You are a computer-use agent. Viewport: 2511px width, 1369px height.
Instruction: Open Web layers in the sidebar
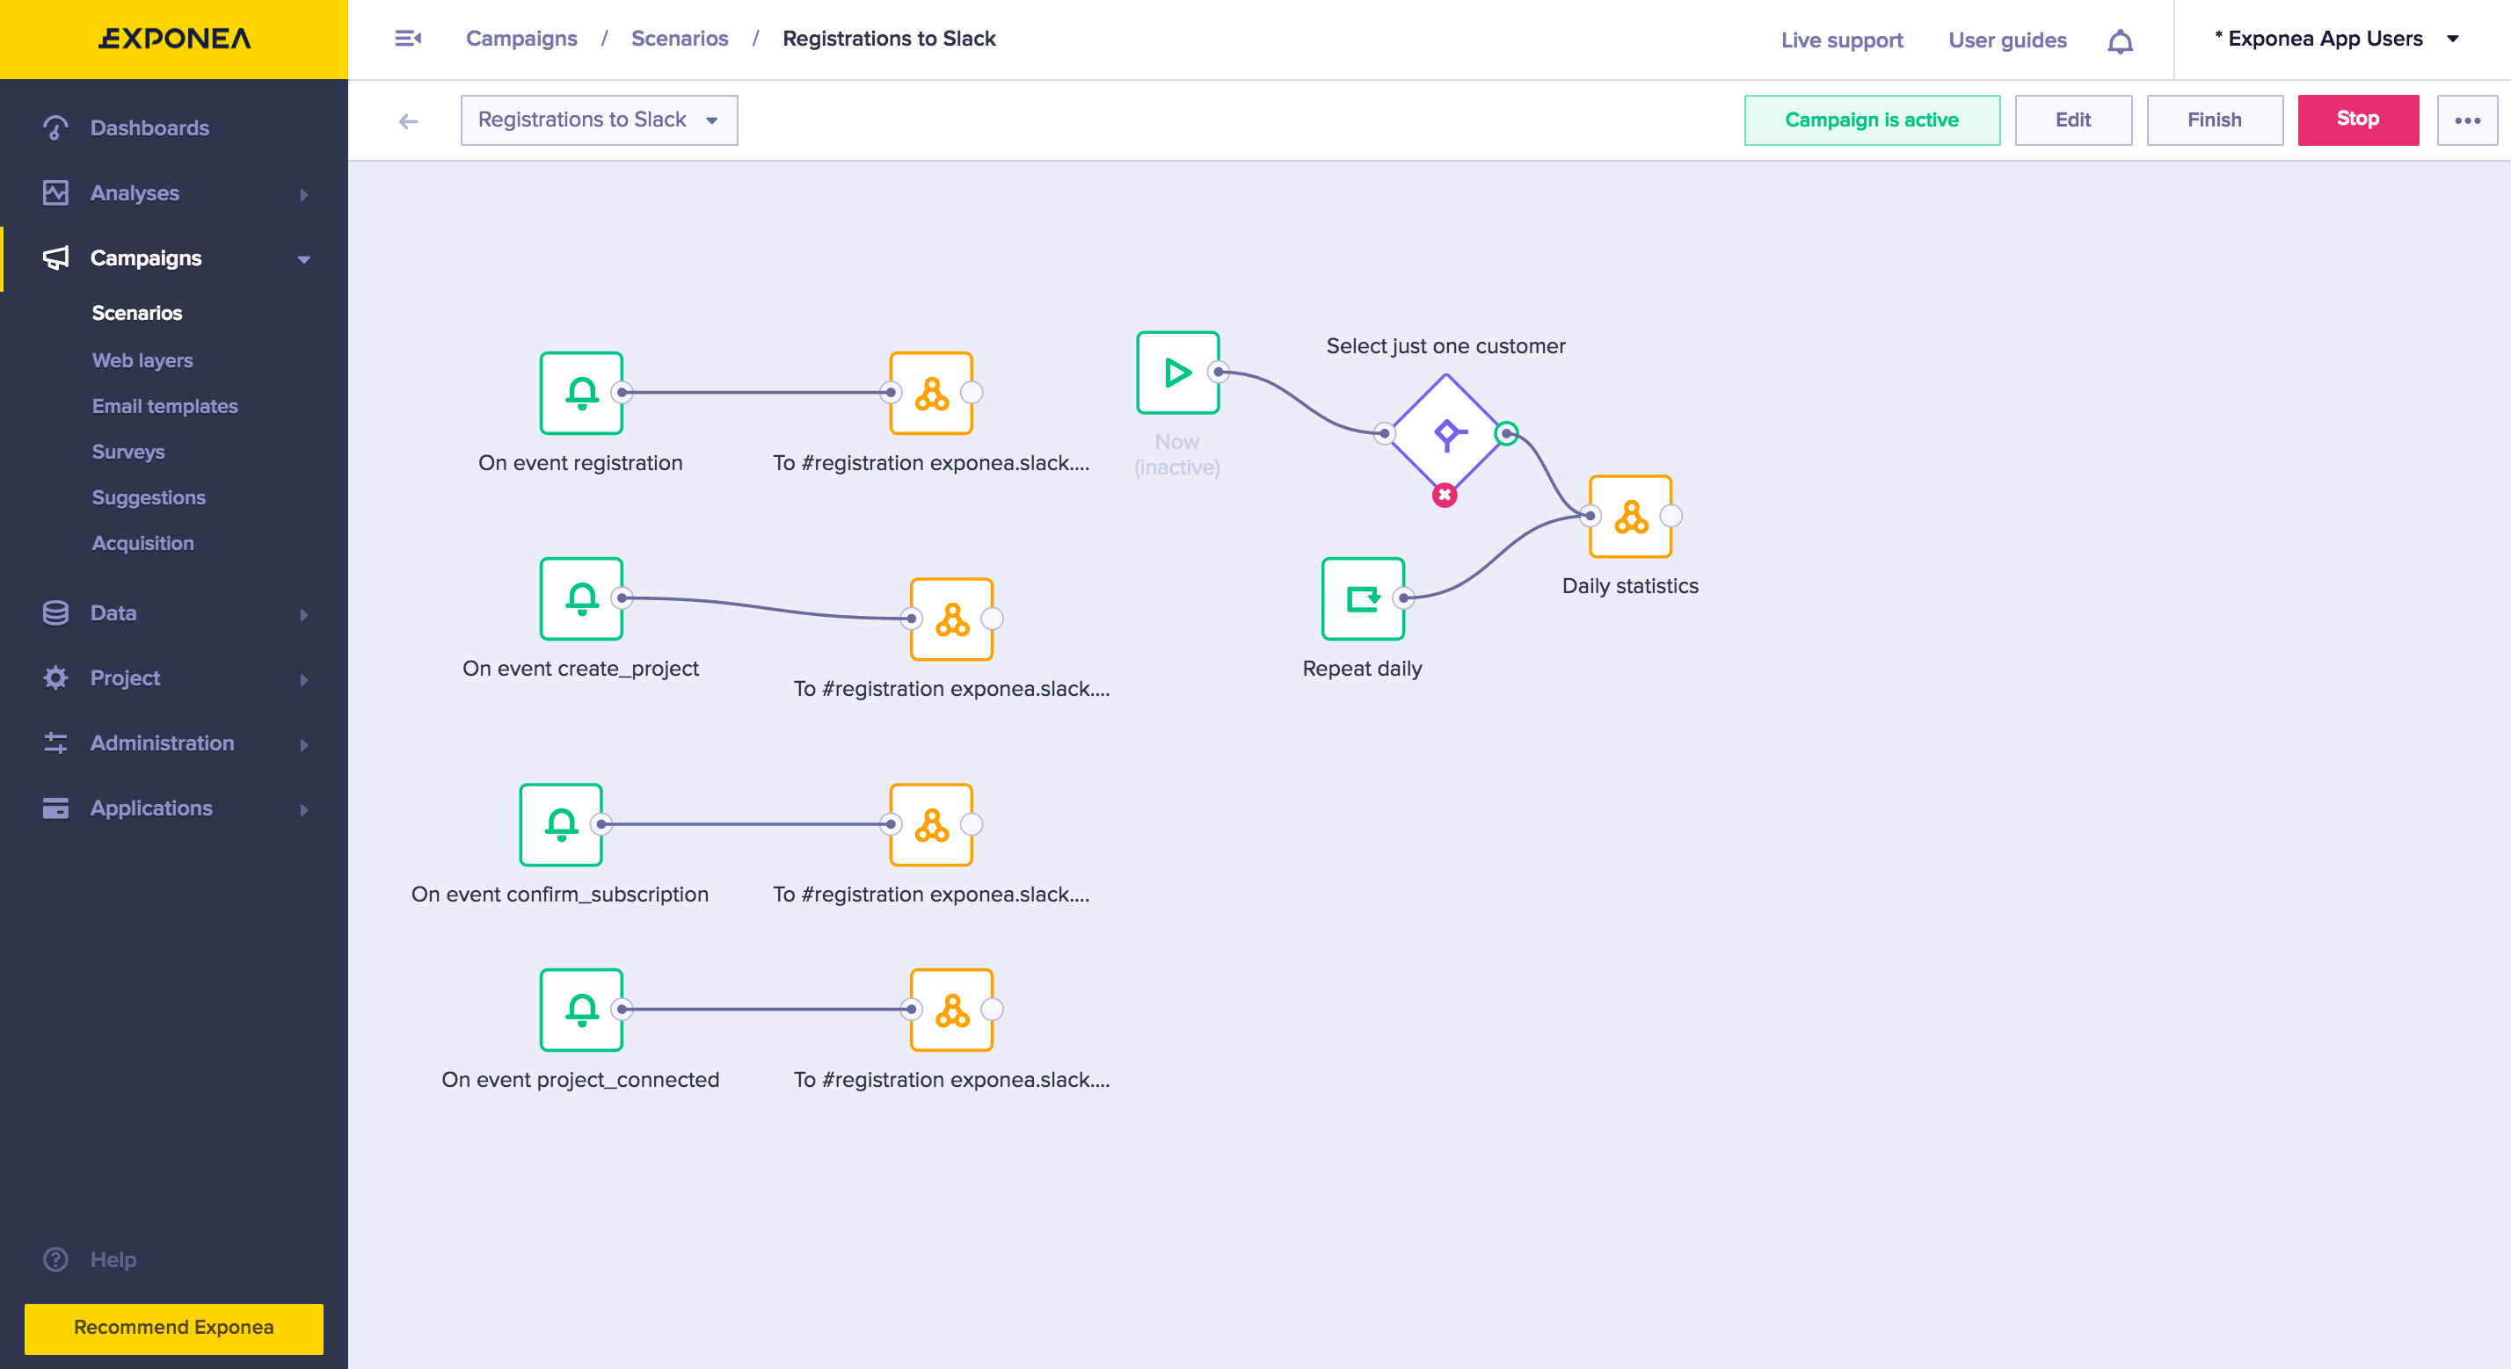[x=142, y=360]
